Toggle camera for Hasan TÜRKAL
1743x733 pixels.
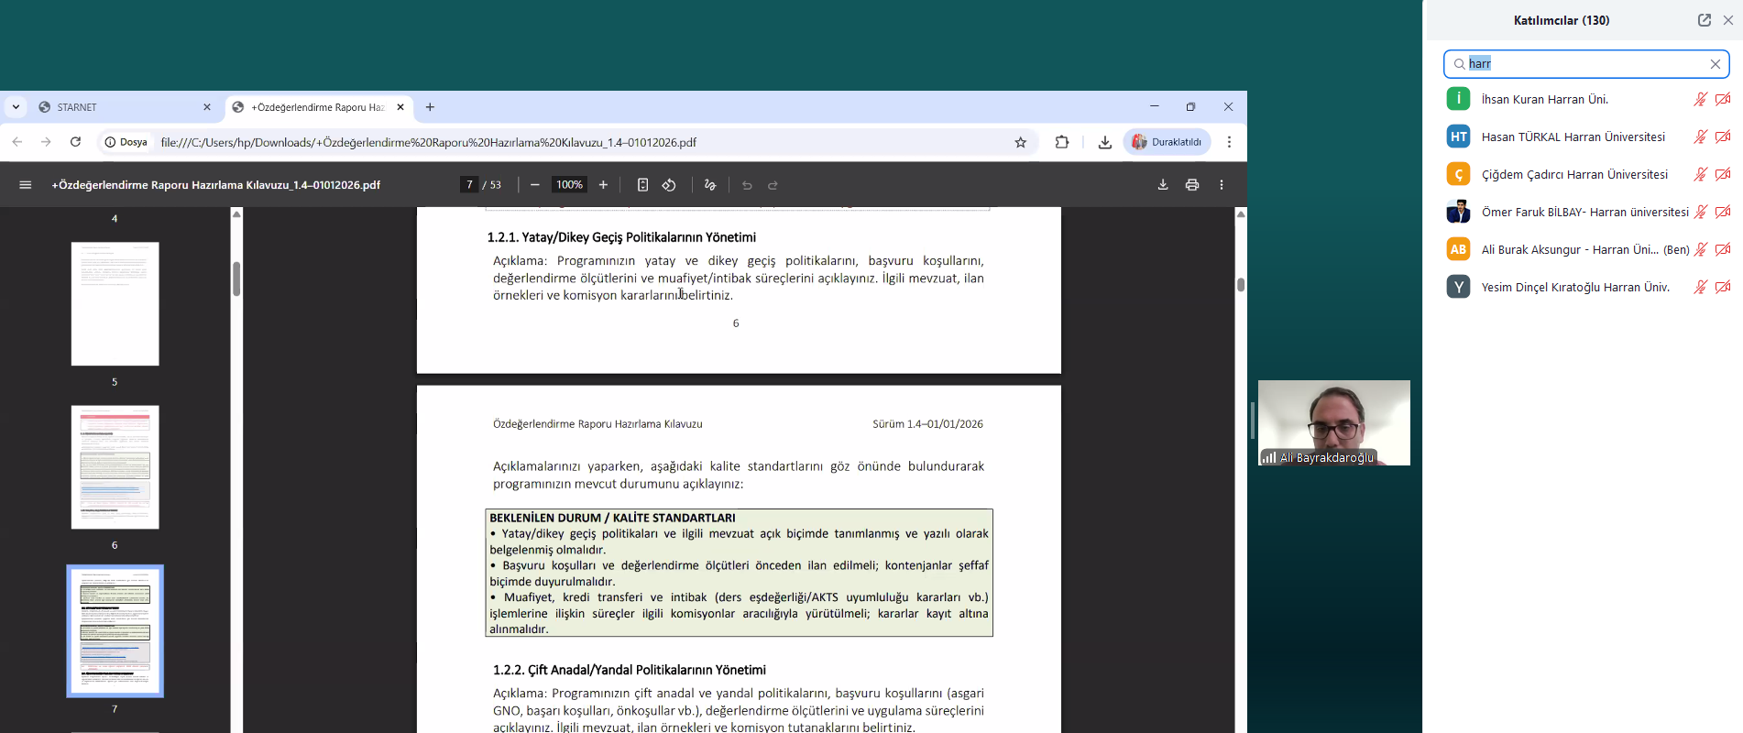coord(1723,137)
